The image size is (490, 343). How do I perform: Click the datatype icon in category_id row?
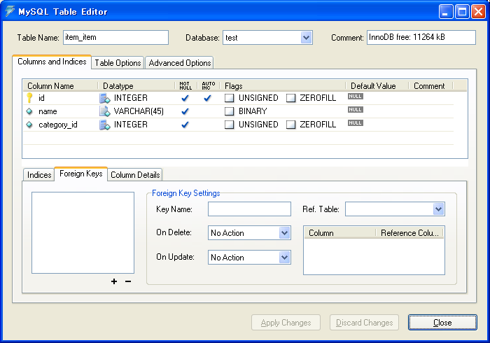point(105,125)
